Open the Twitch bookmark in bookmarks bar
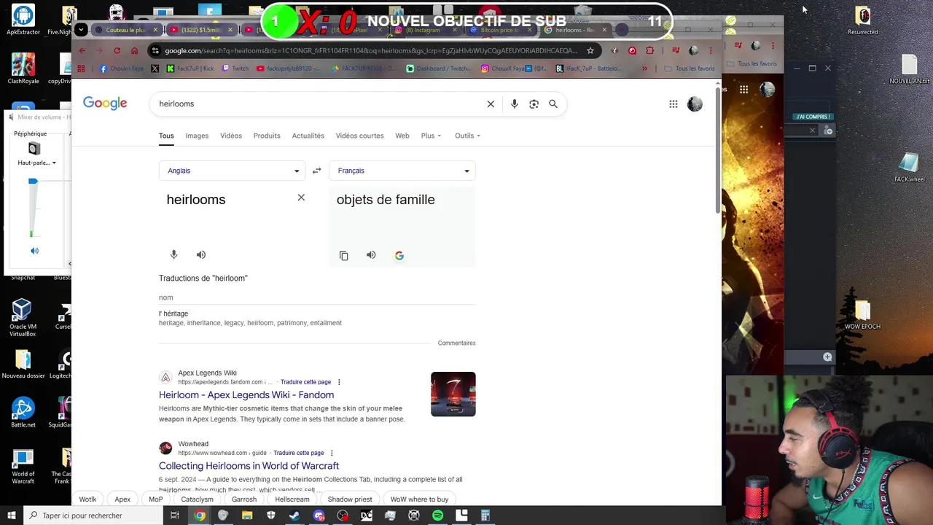The image size is (933, 525). coord(235,69)
